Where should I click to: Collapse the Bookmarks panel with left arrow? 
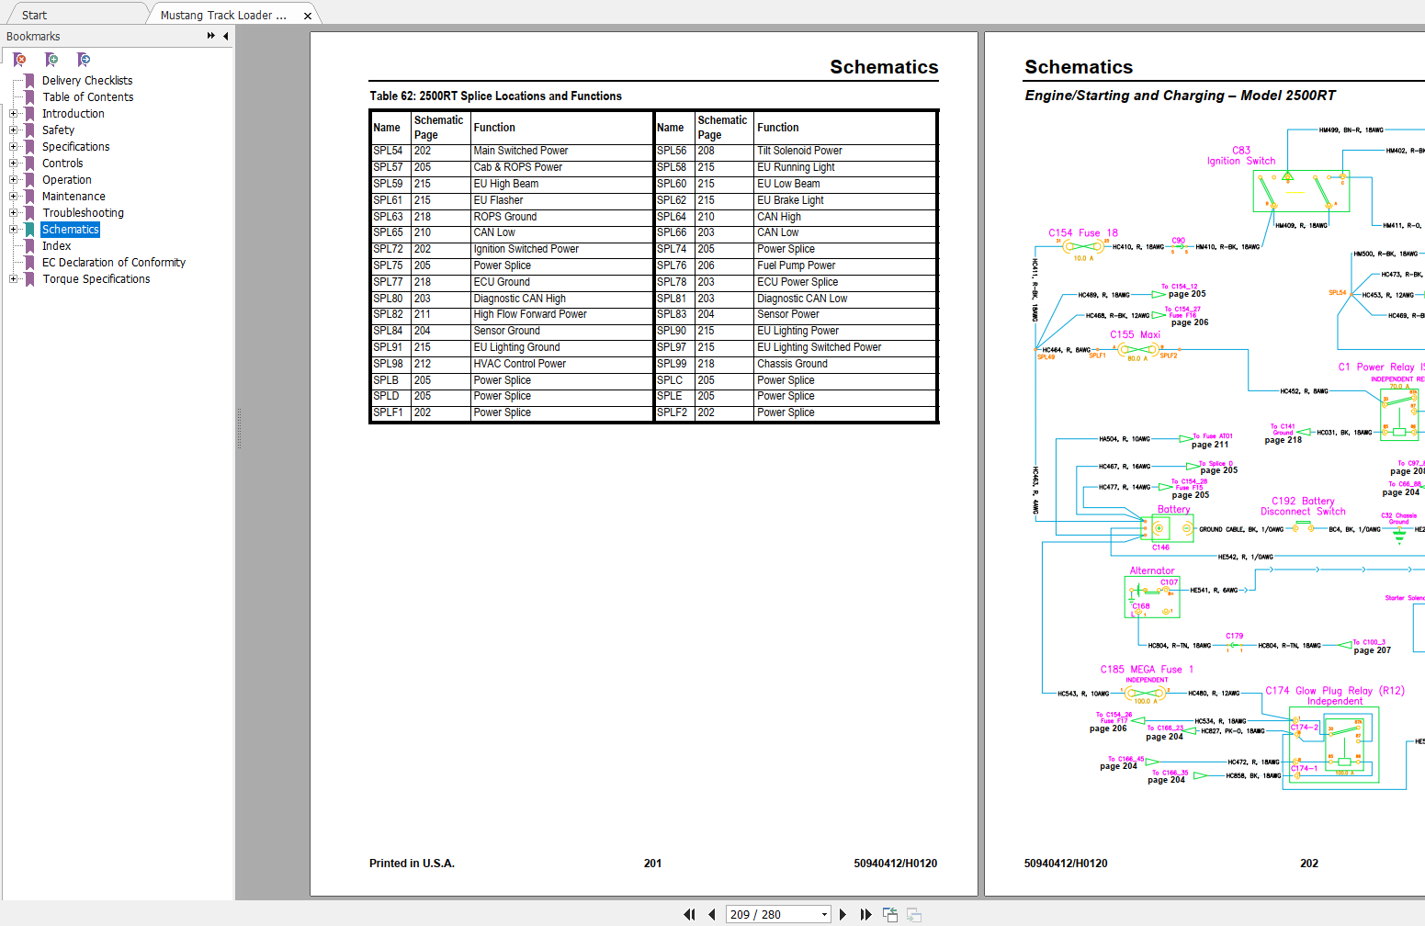point(226,36)
